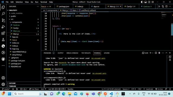Open the Testing flask view
The height and width of the screenshot is (97, 173).
pyautogui.click(x=3, y=40)
